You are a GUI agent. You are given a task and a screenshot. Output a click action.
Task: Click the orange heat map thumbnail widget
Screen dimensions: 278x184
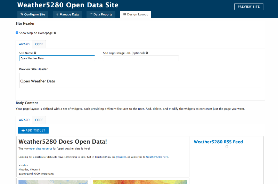tap(140, 182)
